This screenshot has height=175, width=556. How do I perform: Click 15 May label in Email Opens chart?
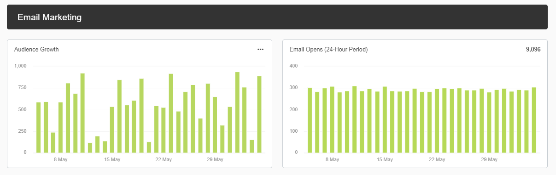coord(385,160)
